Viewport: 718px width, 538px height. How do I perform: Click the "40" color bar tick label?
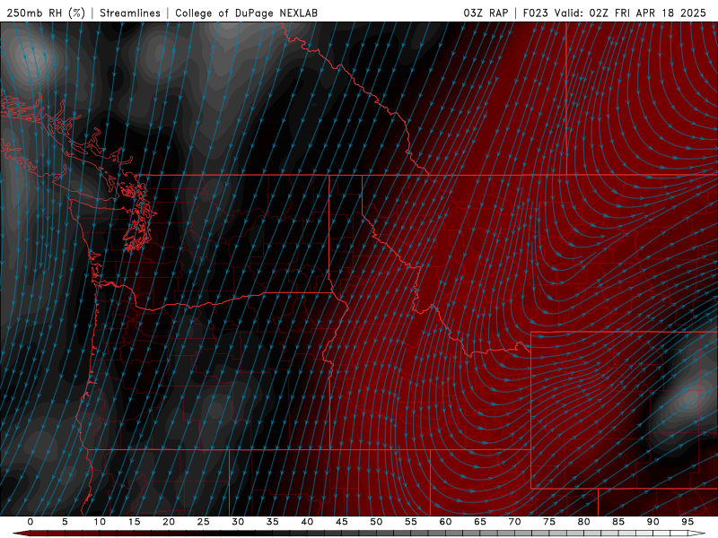click(x=307, y=522)
